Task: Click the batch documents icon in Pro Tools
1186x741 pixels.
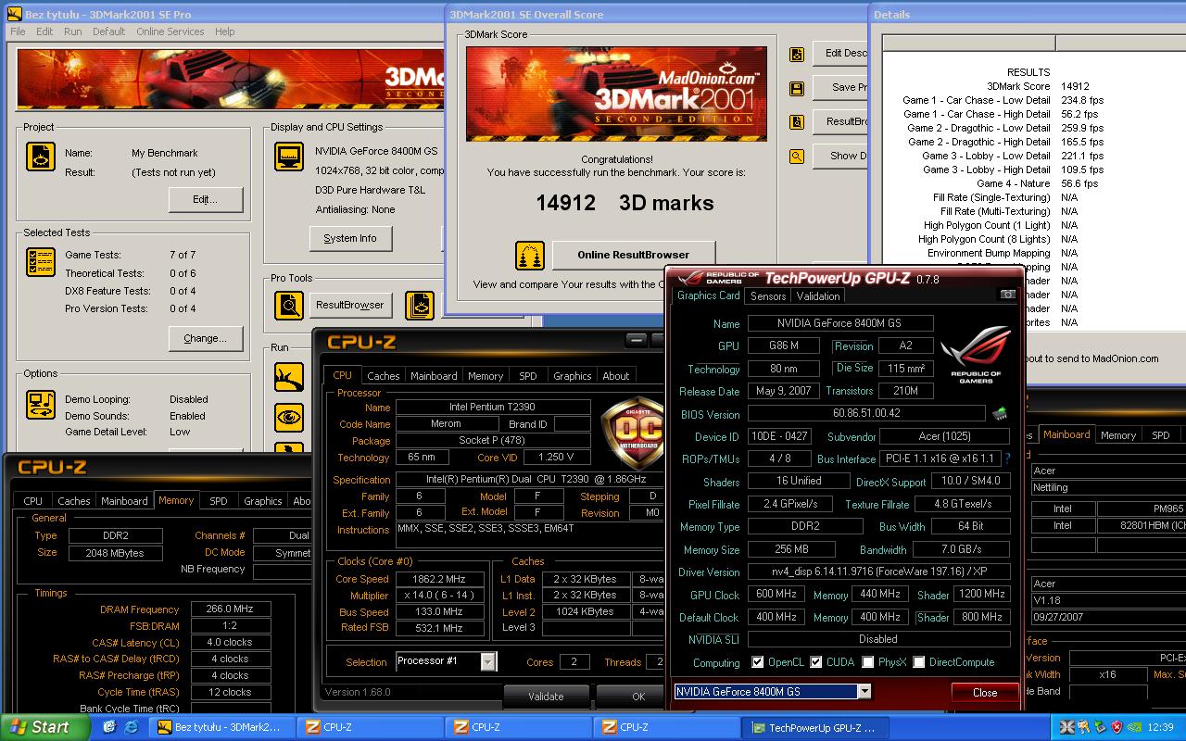Action: click(420, 305)
